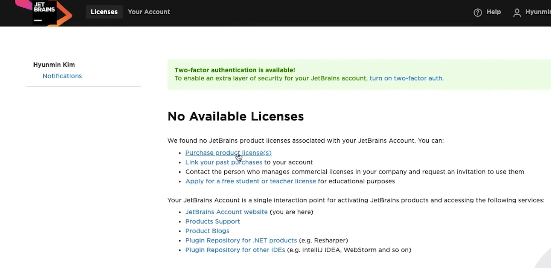This screenshot has height=268, width=551.
Task: Select Hyunmin Kim in the sidebar
Action: pos(54,65)
